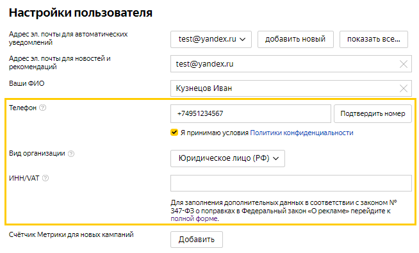419x253 pixels.
Task: Follow the полной форме link
Action: (194, 218)
